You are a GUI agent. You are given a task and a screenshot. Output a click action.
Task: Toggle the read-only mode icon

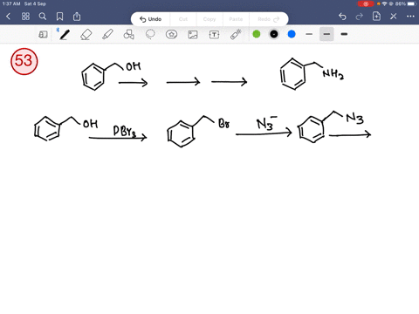[x=43, y=35]
